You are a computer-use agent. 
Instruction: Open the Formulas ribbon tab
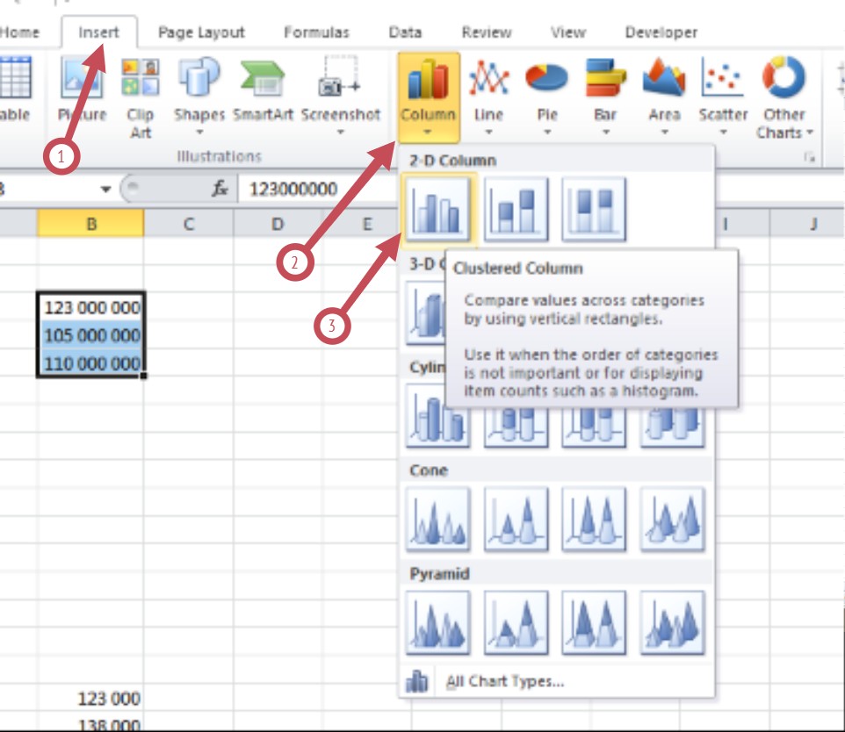point(316,32)
